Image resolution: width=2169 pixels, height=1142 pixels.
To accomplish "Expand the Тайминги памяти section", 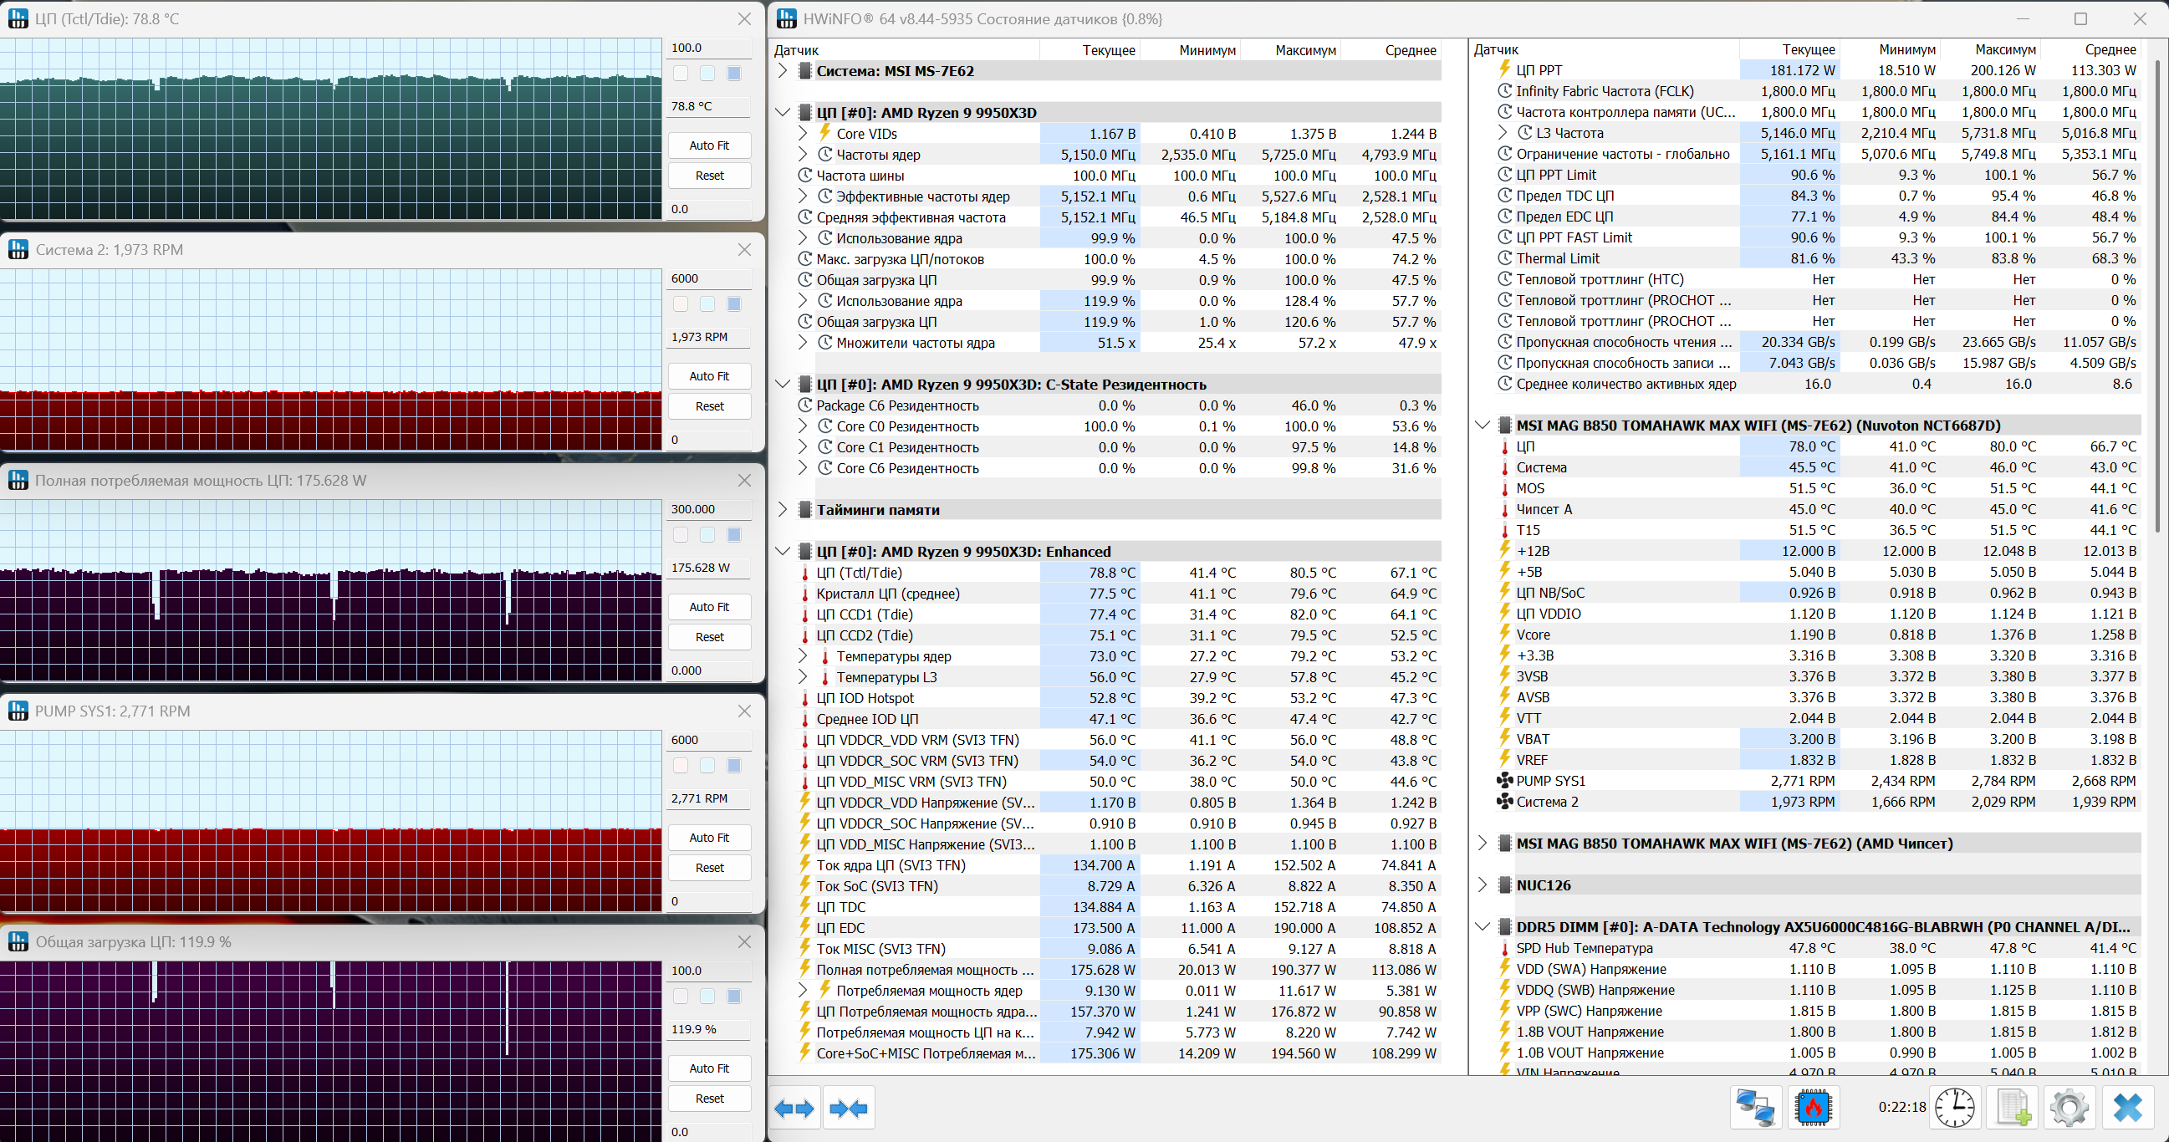I will [x=782, y=509].
